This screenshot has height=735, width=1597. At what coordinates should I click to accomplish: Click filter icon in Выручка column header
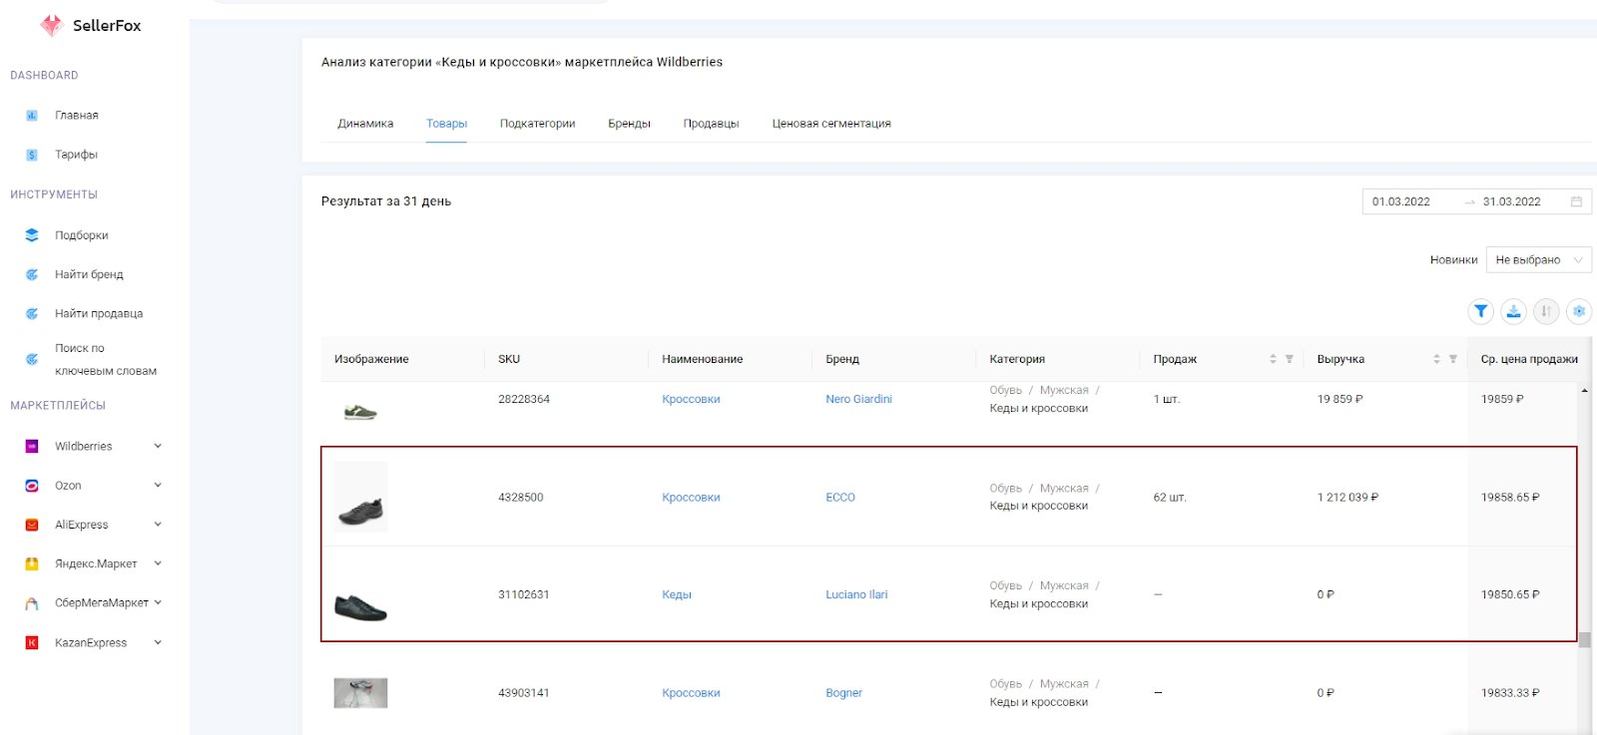point(1452,359)
